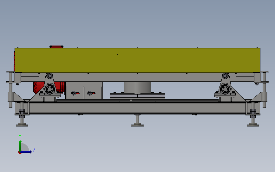Image resolution: width=275 pixels, height=172 pixels.
Task: Click the blue Z axis of the triad
Action: point(26,152)
